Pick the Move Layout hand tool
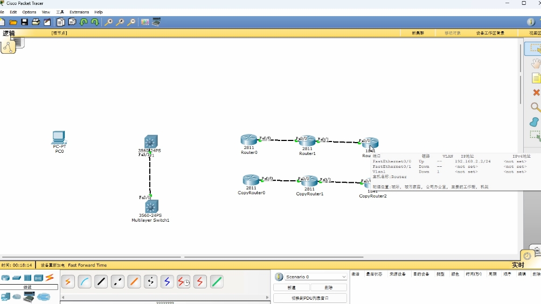The image size is (541, 304). click(536, 63)
